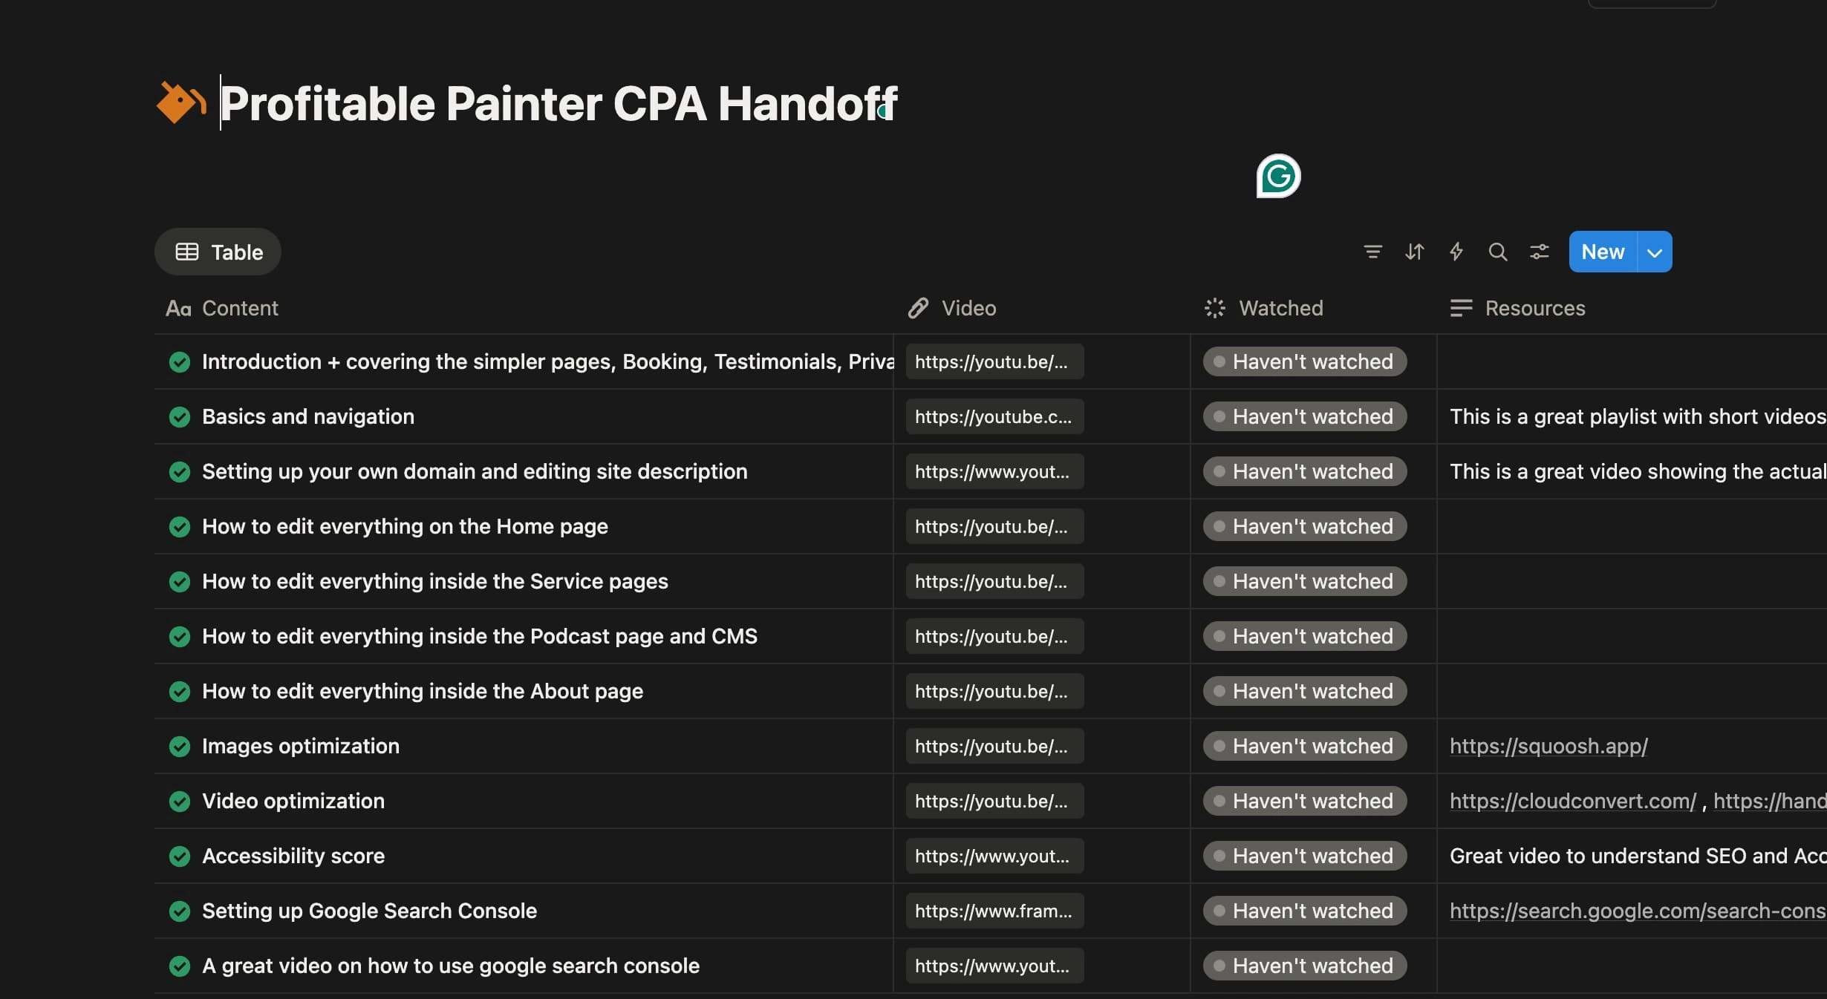
Task: Click the database search magnifier icon
Action: coord(1497,252)
